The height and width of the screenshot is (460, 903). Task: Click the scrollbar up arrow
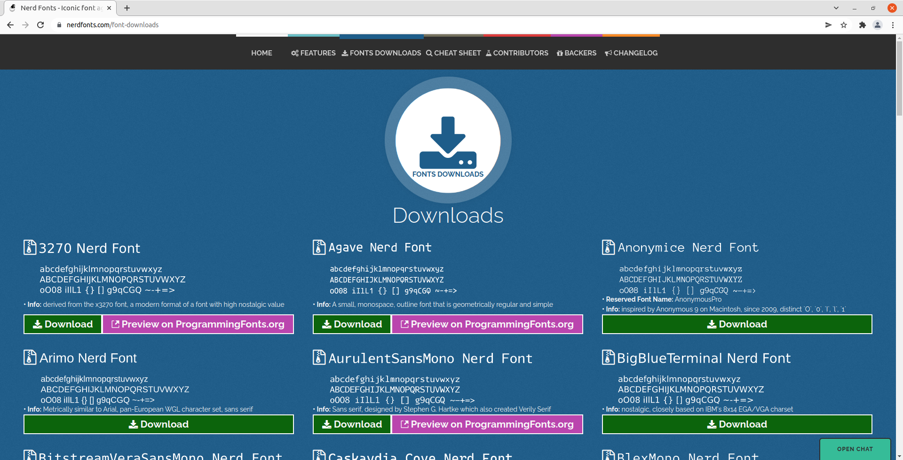(x=899, y=37)
